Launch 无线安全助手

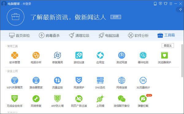click(x=14, y=101)
